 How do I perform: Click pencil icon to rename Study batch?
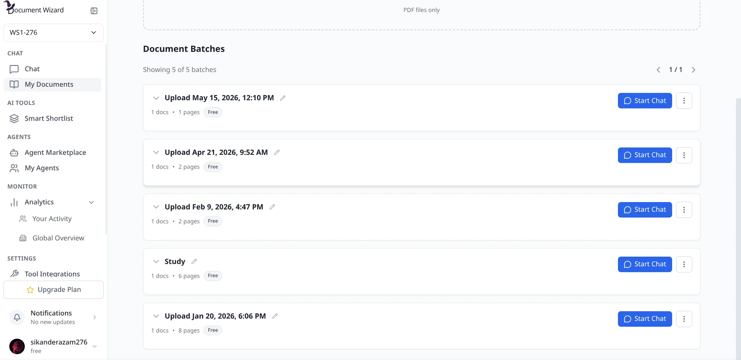194,262
